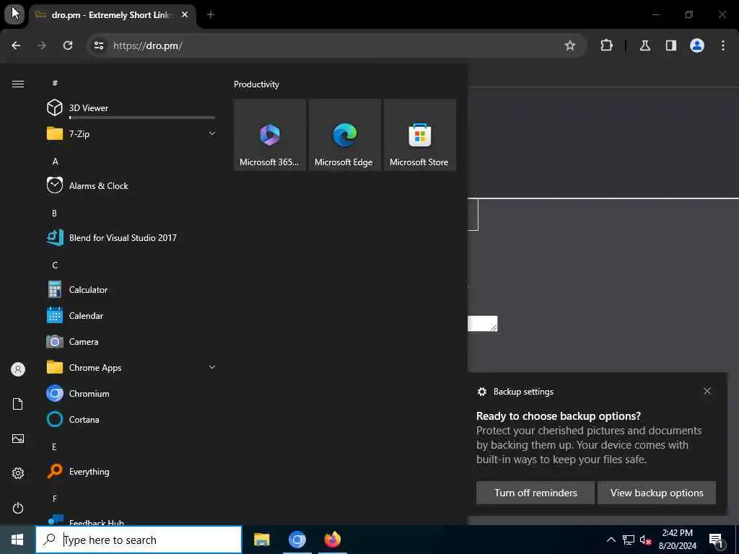Open network status tray icon

coord(629,540)
